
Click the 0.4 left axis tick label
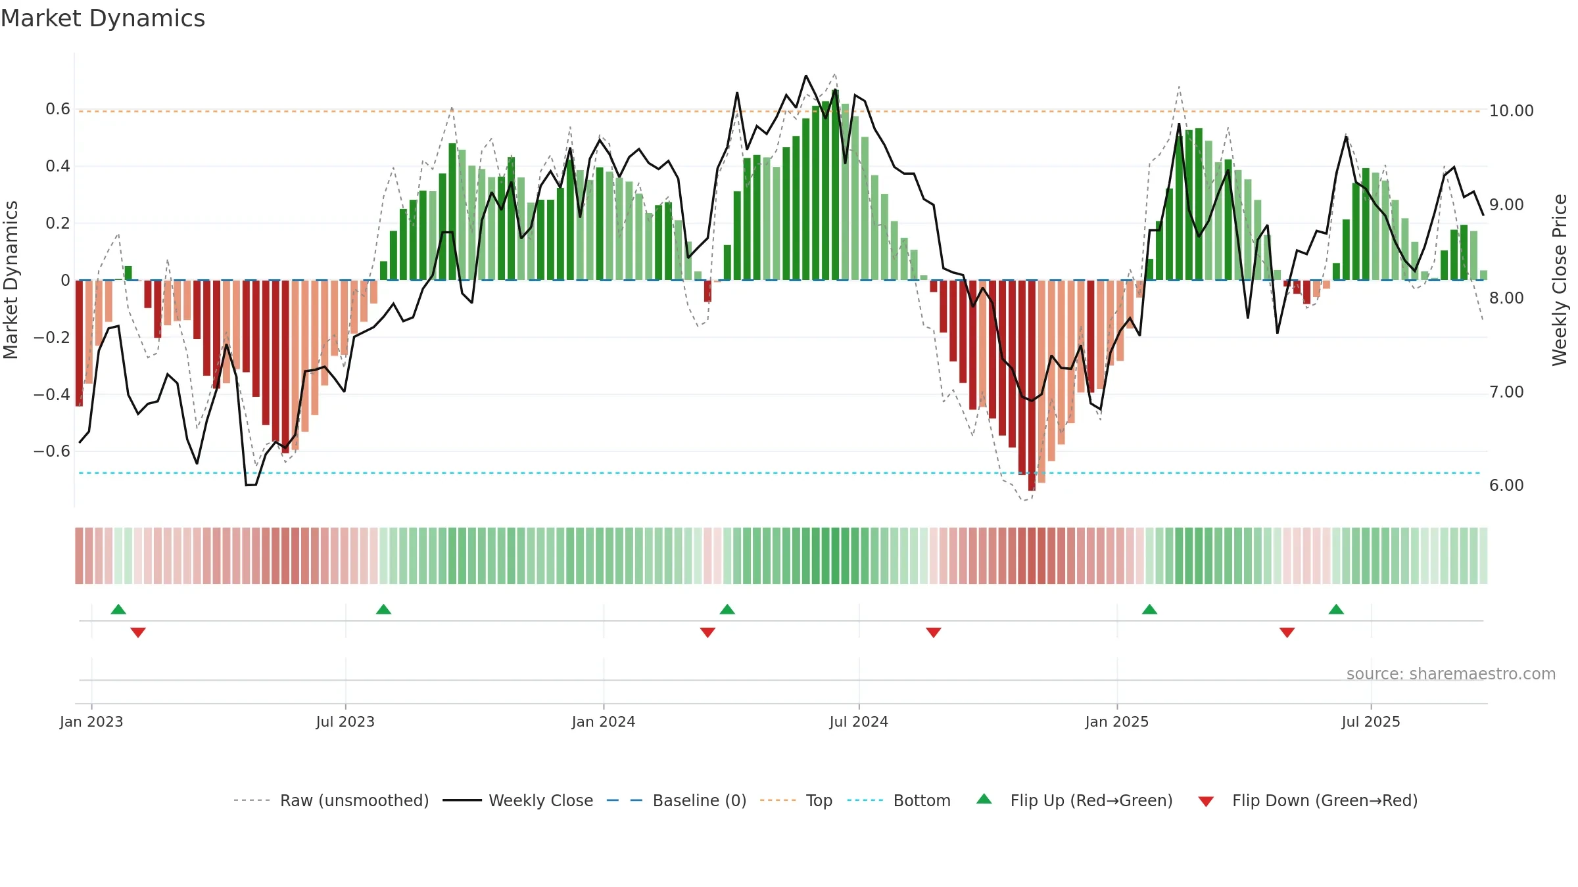tap(58, 166)
